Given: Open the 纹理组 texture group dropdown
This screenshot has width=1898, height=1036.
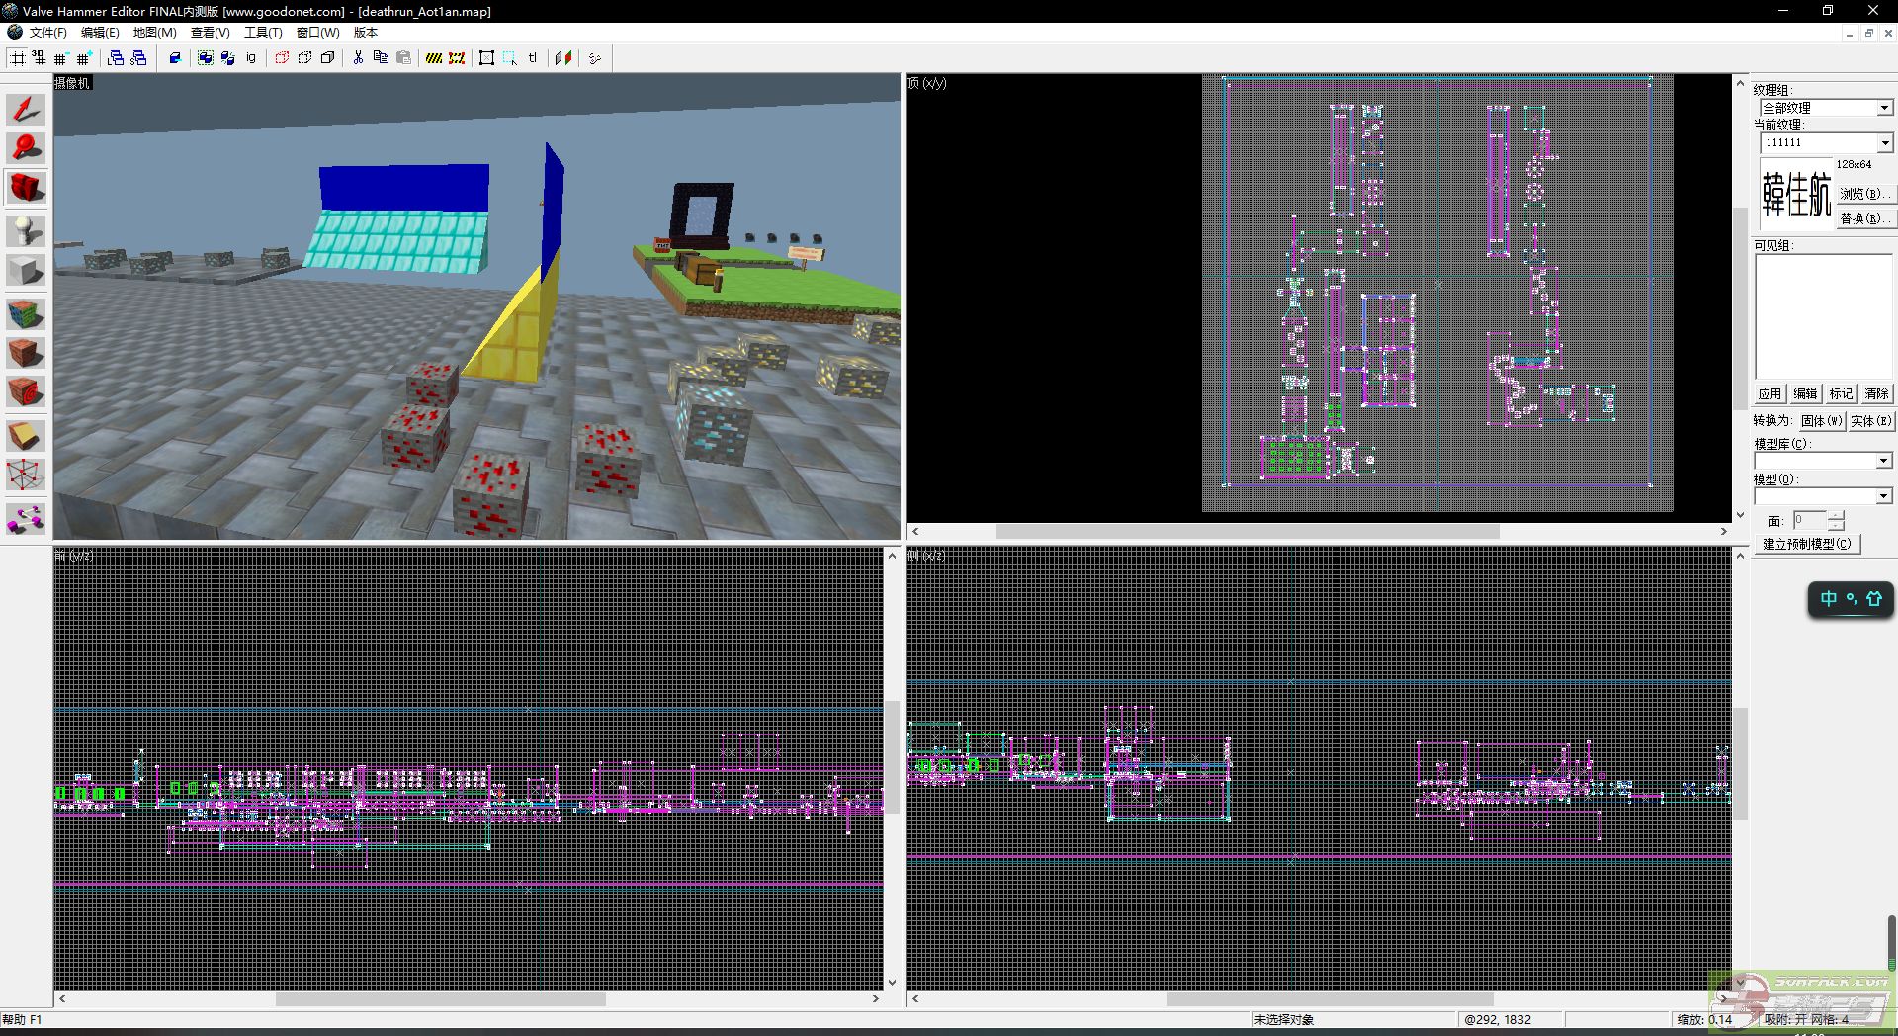Looking at the screenshot, I should tap(1884, 108).
